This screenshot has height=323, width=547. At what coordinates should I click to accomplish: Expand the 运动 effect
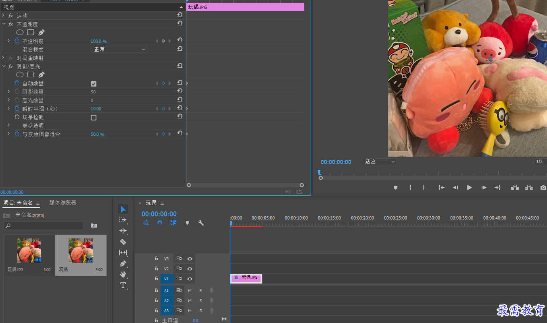(3, 15)
